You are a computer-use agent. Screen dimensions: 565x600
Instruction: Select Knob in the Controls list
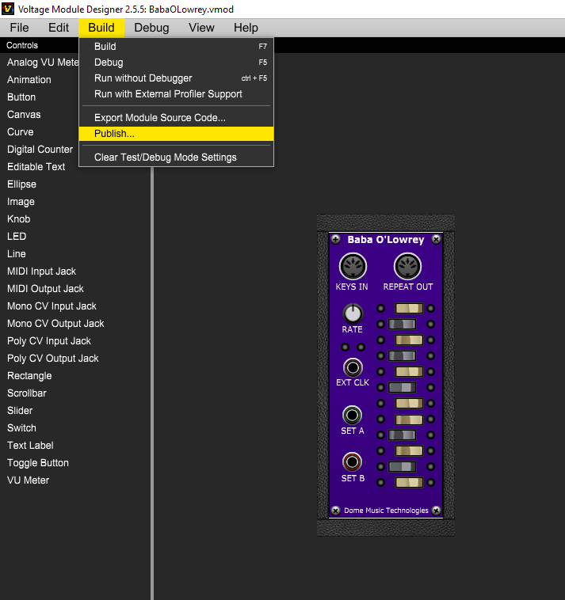tap(19, 219)
